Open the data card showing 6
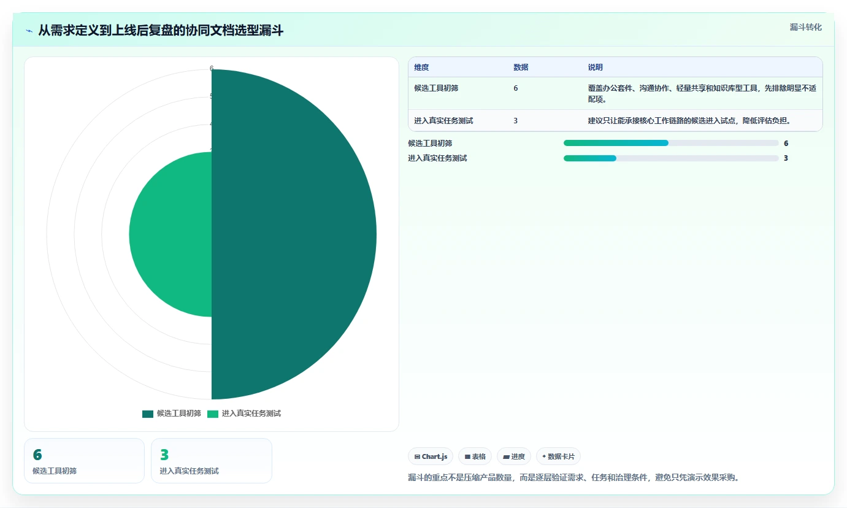 [84, 461]
